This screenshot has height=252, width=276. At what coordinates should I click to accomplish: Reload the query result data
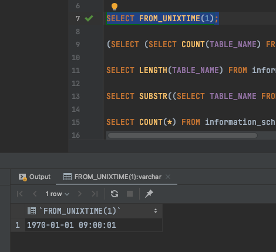point(115,194)
